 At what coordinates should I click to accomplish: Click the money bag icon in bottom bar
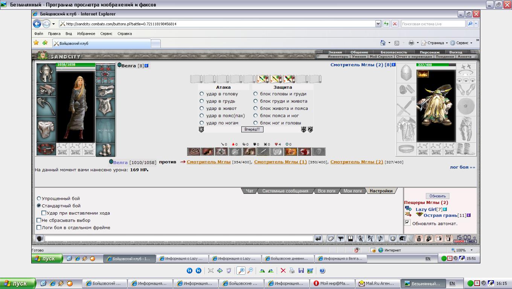click(x=419, y=239)
